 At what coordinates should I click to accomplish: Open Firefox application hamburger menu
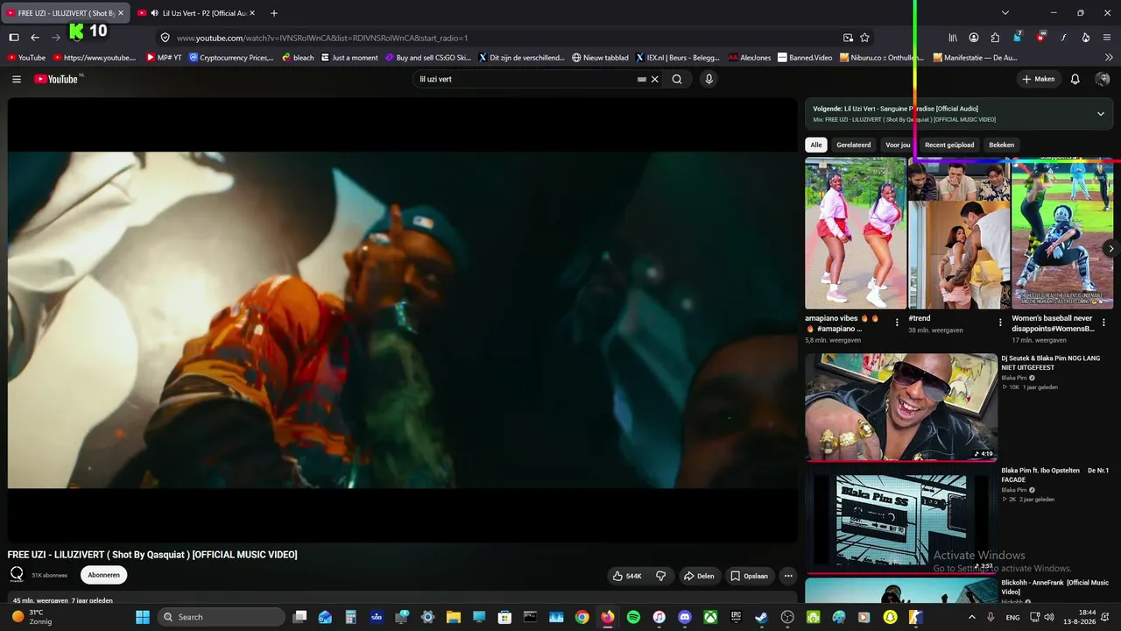click(1107, 38)
